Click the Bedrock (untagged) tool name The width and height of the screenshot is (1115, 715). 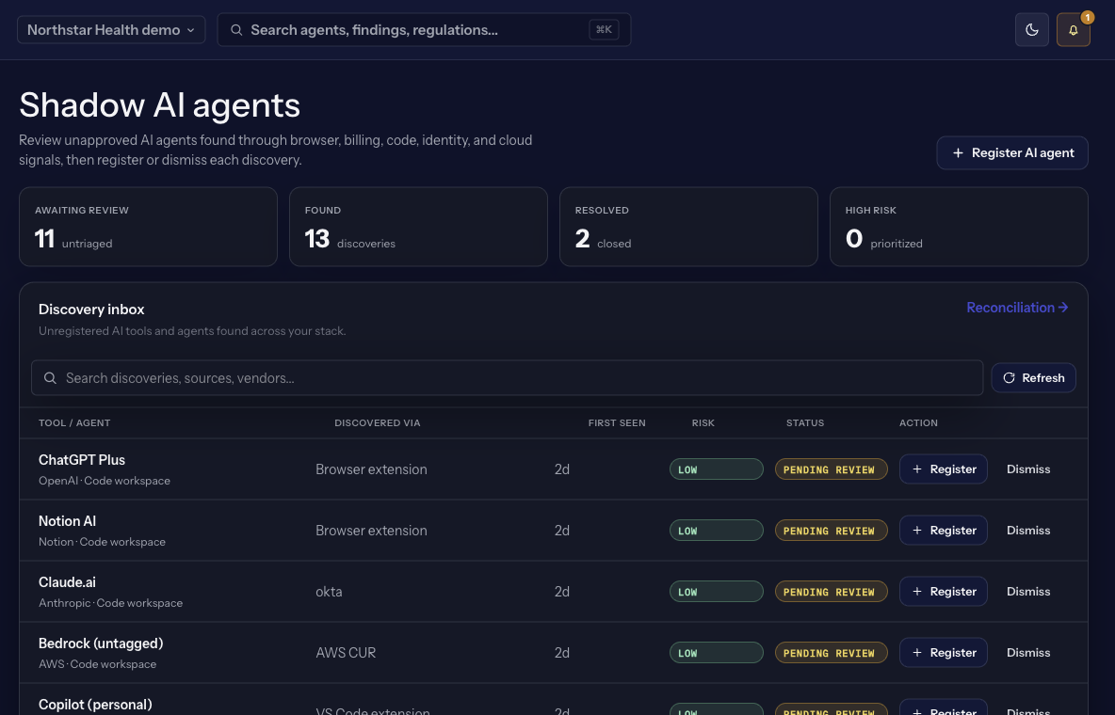pyautogui.click(x=101, y=643)
